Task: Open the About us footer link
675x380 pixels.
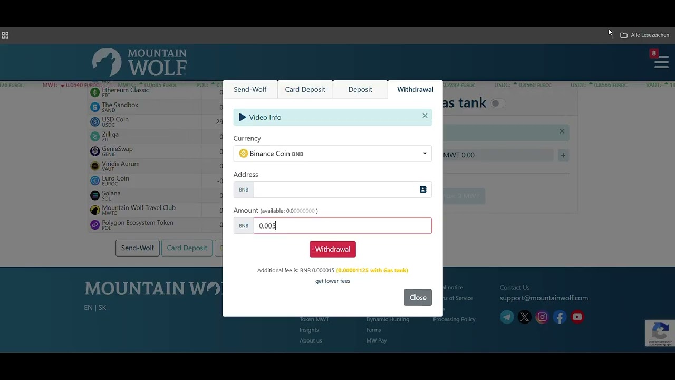Action: coord(311,340)
